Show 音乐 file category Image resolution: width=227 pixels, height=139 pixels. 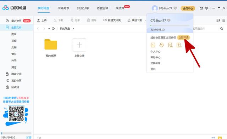[x=14, y=54]
